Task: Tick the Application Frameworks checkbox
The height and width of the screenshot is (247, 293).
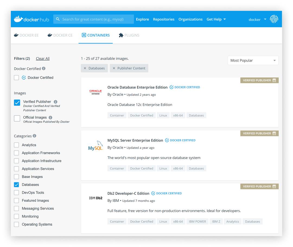Action: pos(17,153)
